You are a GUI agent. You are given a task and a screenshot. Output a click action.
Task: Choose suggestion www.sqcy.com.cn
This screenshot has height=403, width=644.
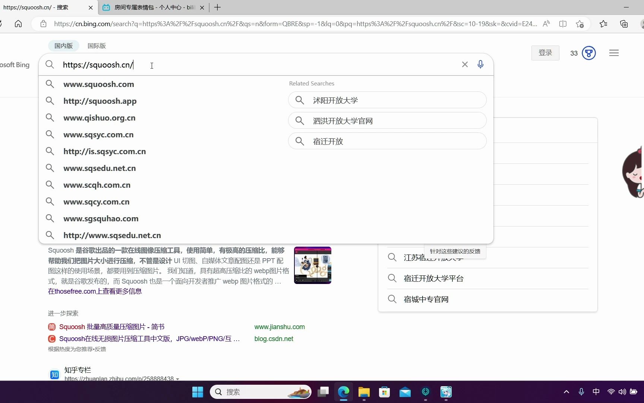click(97, 202)
